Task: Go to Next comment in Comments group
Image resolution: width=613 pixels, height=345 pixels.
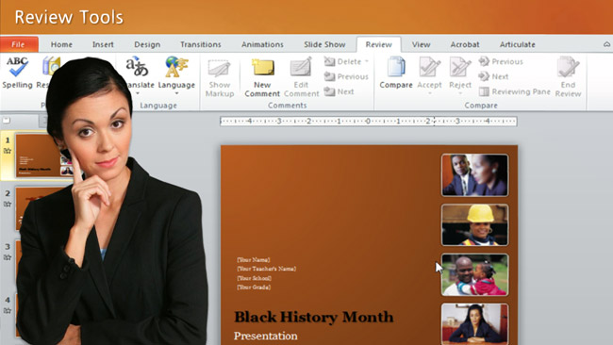Action: [x=339, y=91]
